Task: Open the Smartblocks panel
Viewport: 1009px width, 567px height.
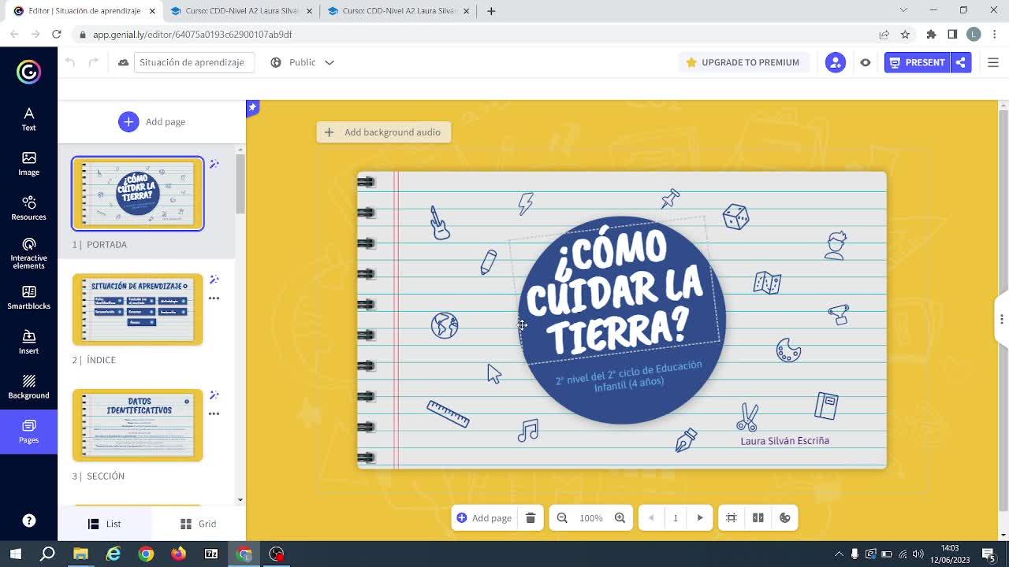Action: coord(28,298)
